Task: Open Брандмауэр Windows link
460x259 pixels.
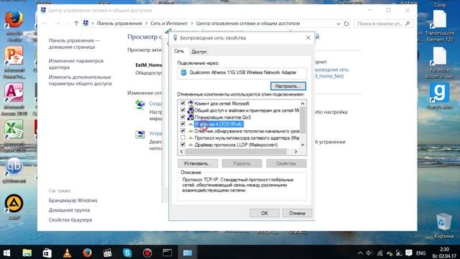Action: pyautogui.click(x=73, y=200)
